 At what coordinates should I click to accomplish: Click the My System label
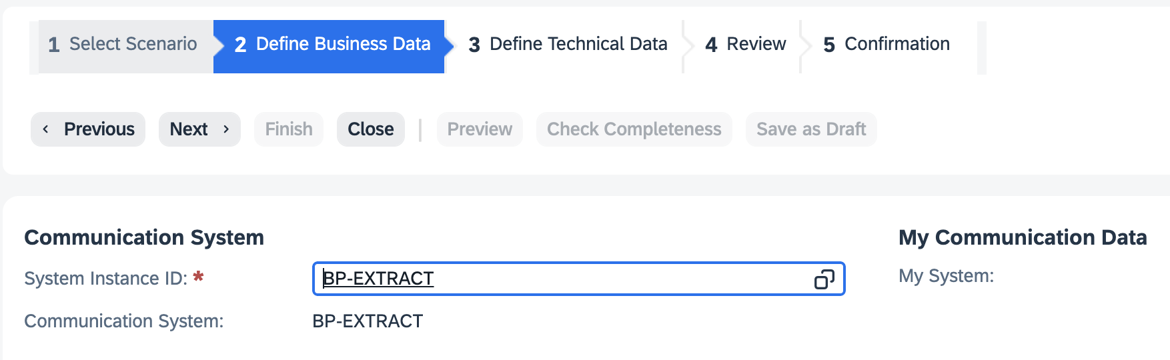point(946,276)
